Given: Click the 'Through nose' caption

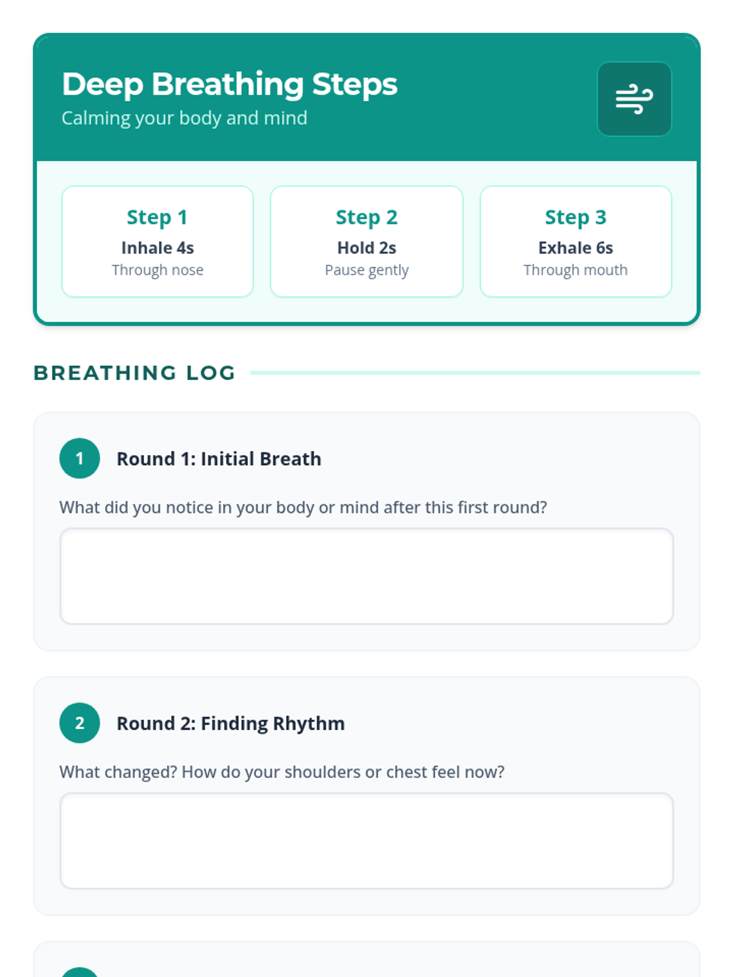Looking at the screenshot, I should pos(158,270).
